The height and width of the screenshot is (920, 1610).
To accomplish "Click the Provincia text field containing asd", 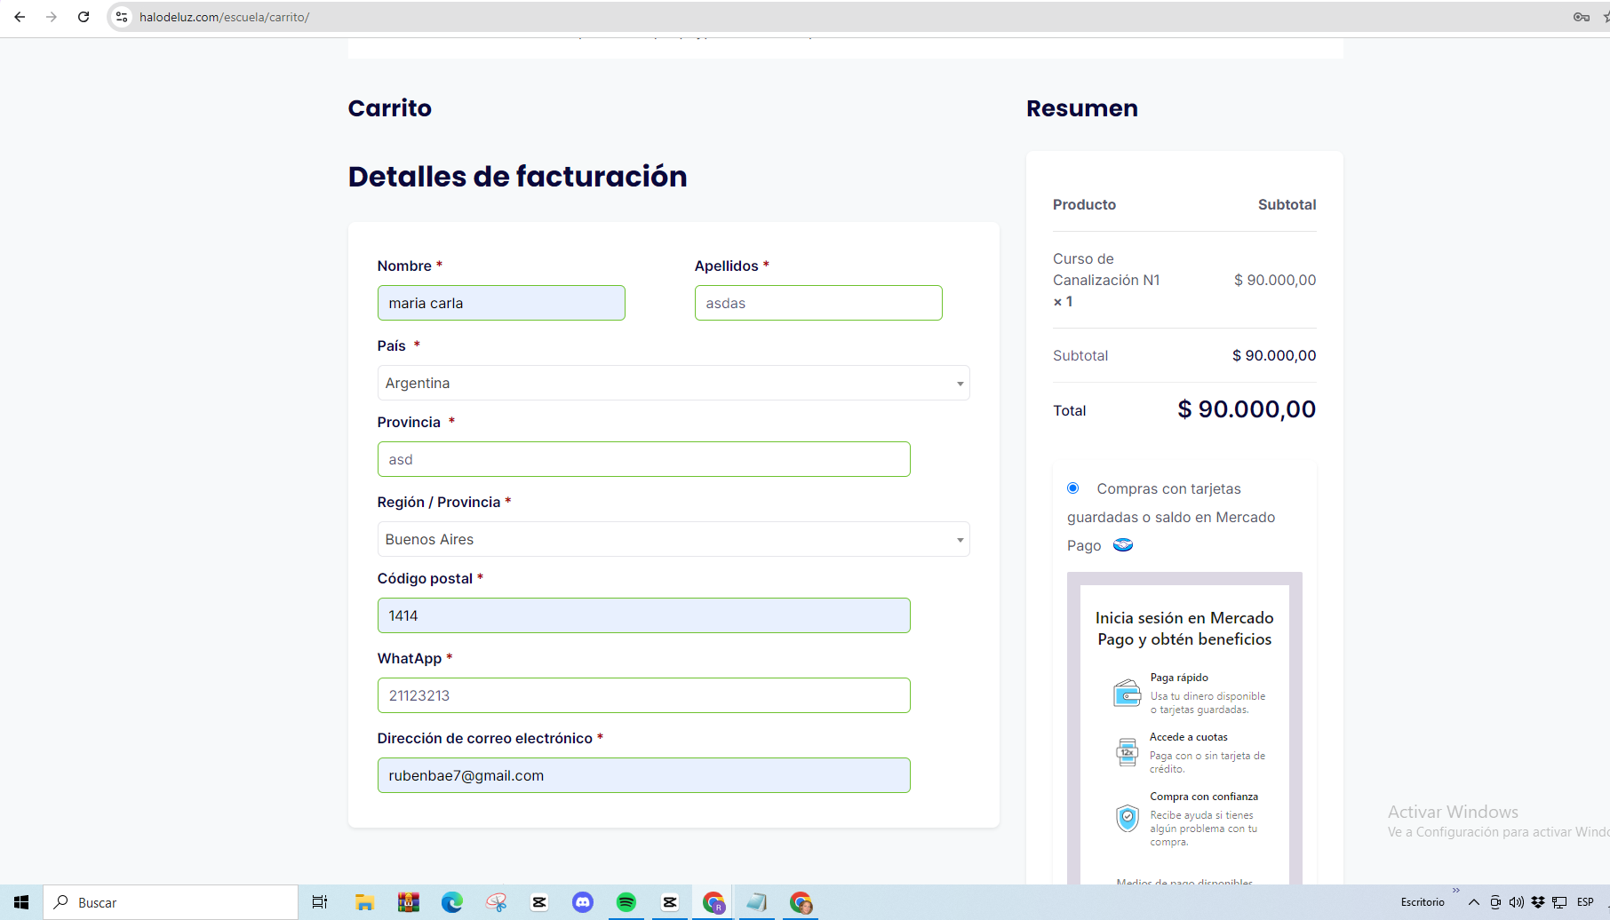I will (x=644, y=459).
